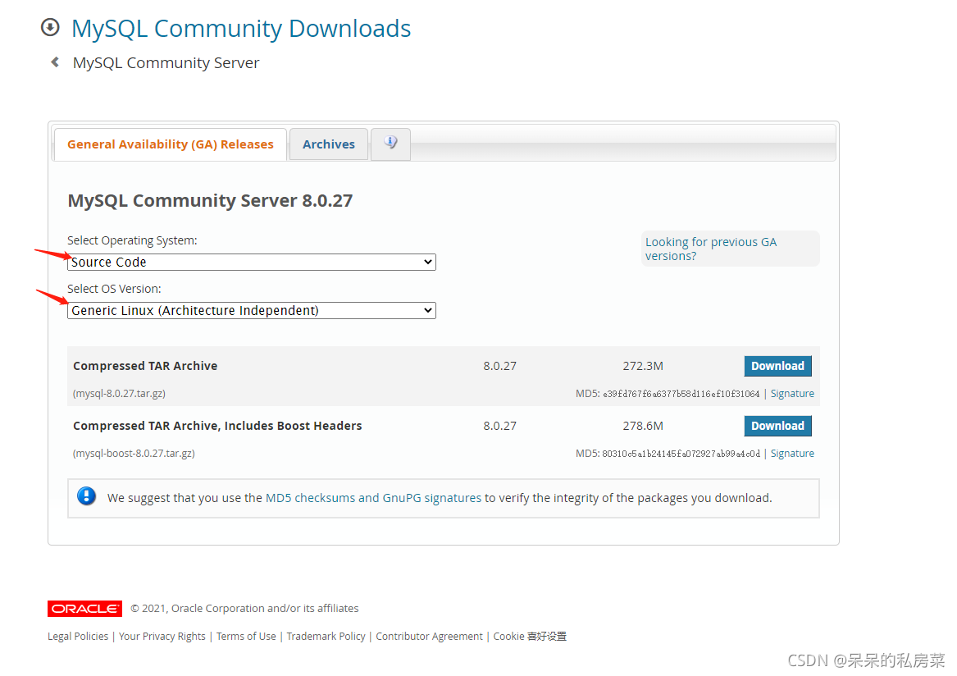This screenshot has height=676, width=957.
Task: Click the blue exclamation info icon
Action: click(87, 496)
